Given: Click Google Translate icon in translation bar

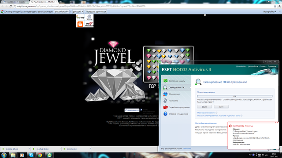Looking at the screenshot, I should click(x=3, y=12).
